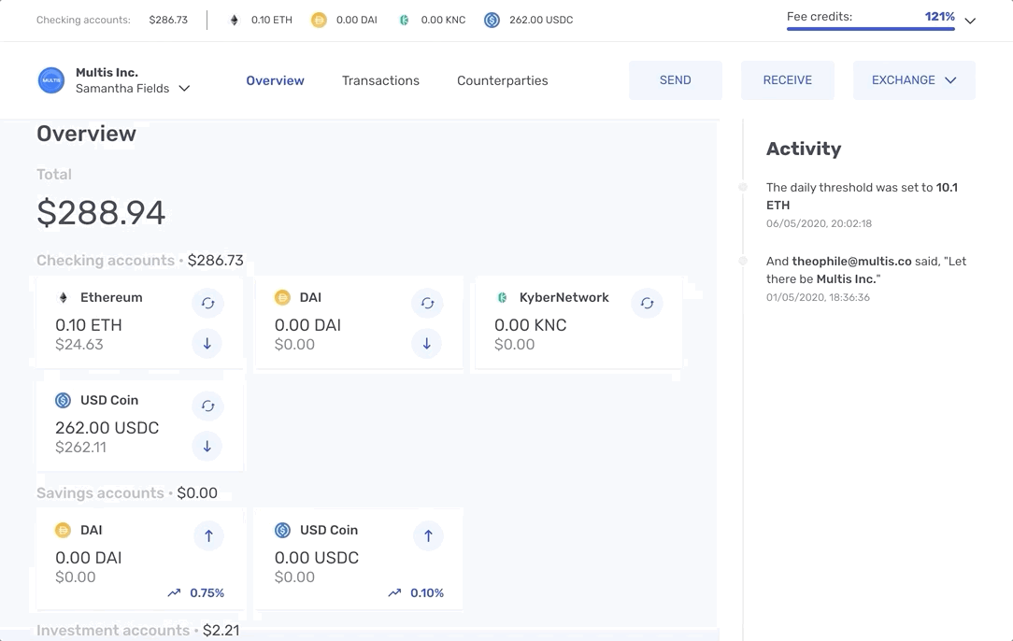Click the 06/05/2020, 20:02:18 activity timestamp

tap(820, 223)
